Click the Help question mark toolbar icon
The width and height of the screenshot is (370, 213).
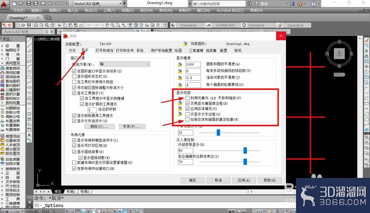click(x=165, y=25)
